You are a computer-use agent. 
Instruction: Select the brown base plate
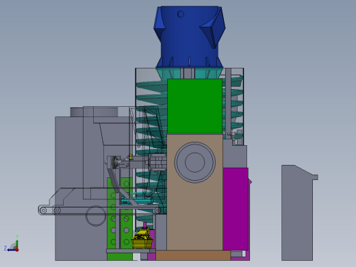point(193,255)
